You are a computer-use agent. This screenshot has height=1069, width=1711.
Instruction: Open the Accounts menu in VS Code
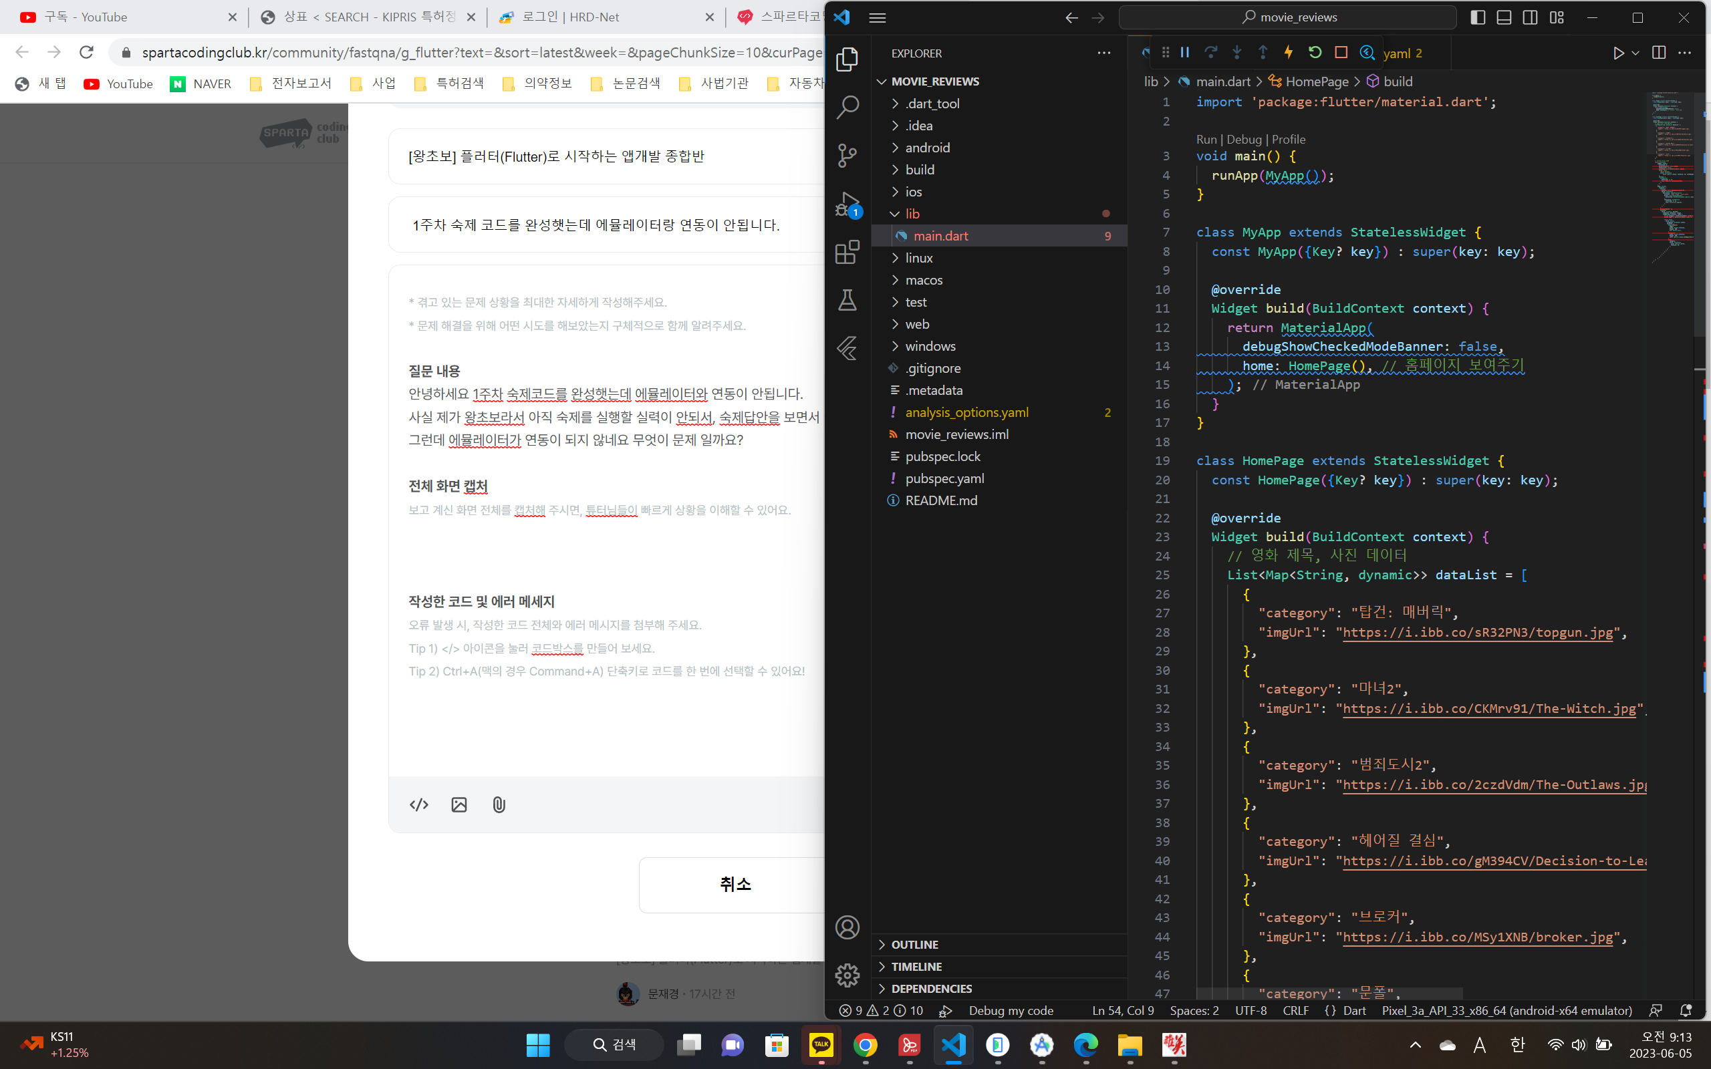coord(847,927)
